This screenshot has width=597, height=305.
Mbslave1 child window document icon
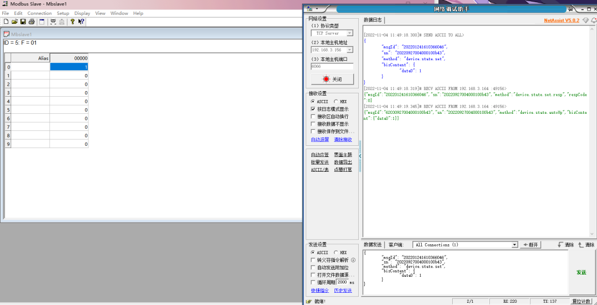point(7,34)
